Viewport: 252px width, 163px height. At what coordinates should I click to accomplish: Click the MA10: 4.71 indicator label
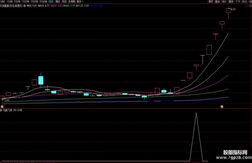pos(44,6)
